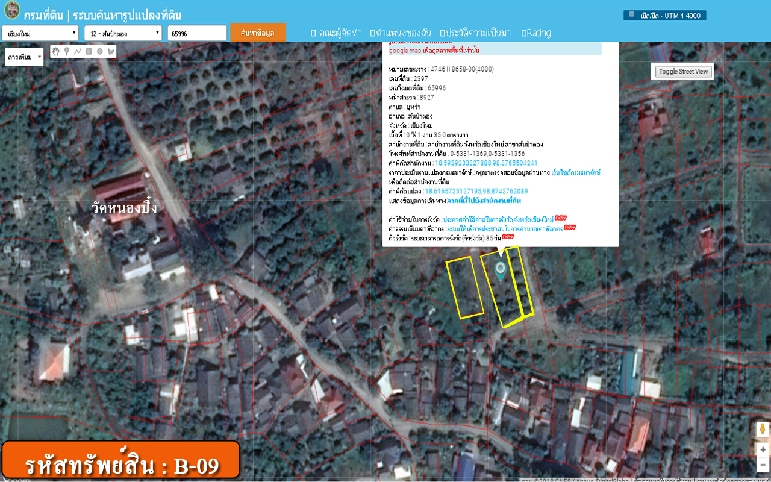Image resolution: width=771 pixels, height=482 pixels.
Task: Select the polyline drawing tool
Action: [78, 52]
